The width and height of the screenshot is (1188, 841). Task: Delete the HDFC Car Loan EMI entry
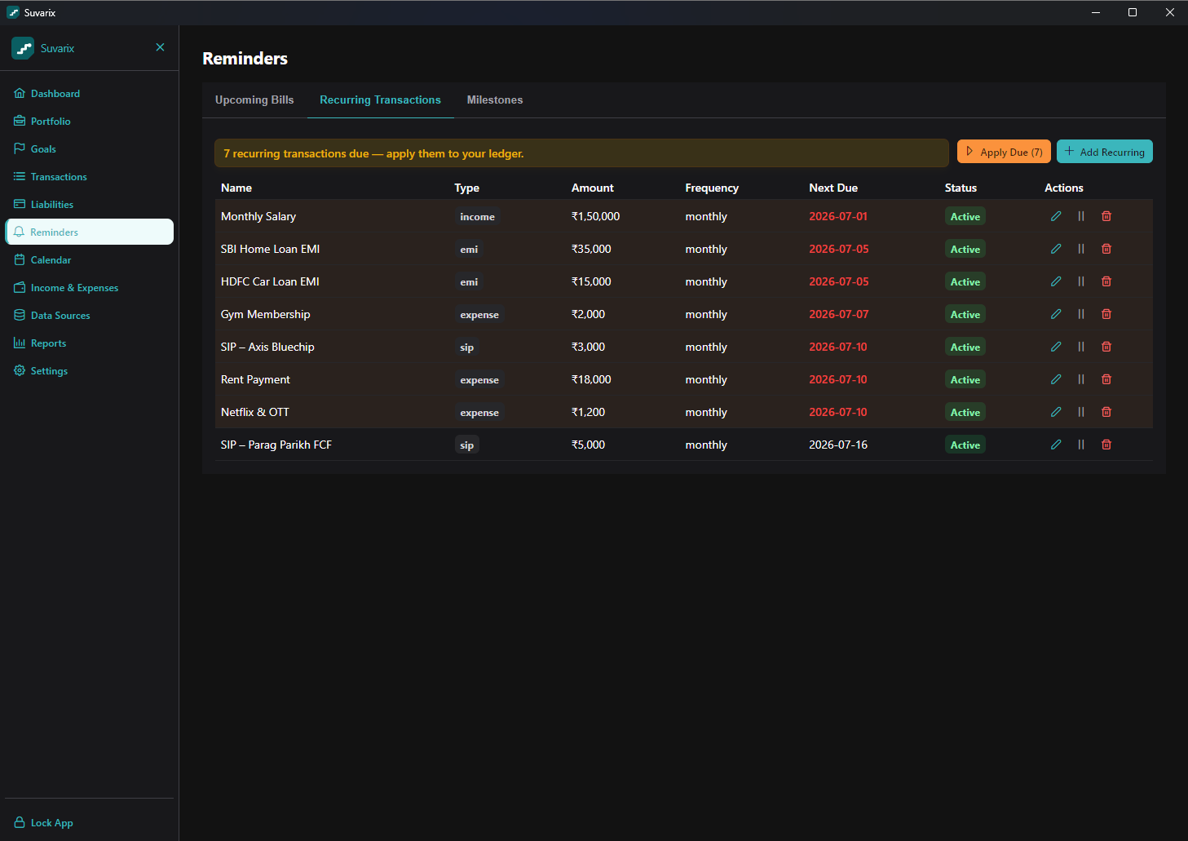coord(1106,281)
